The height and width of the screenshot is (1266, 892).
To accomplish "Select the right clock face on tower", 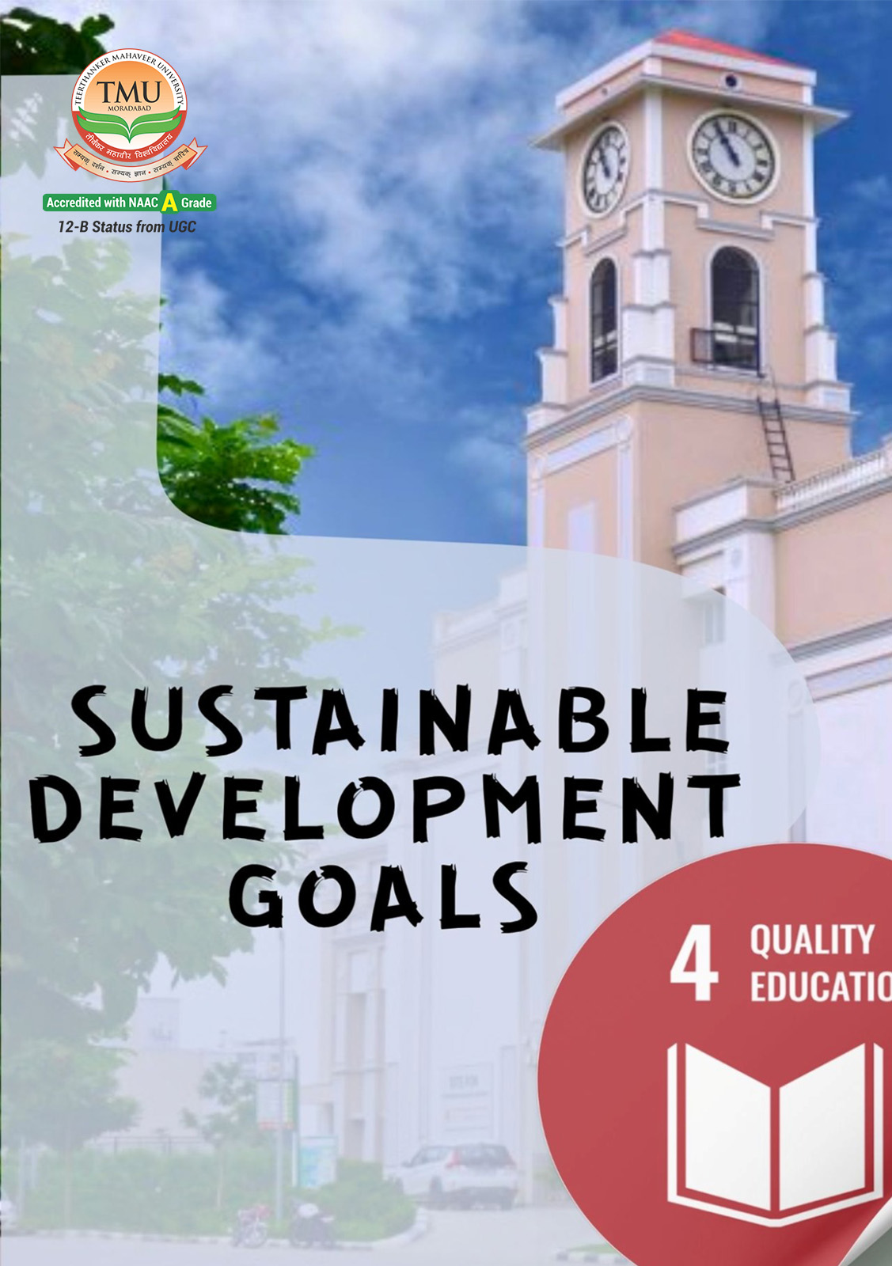I will tap(732, 155).
